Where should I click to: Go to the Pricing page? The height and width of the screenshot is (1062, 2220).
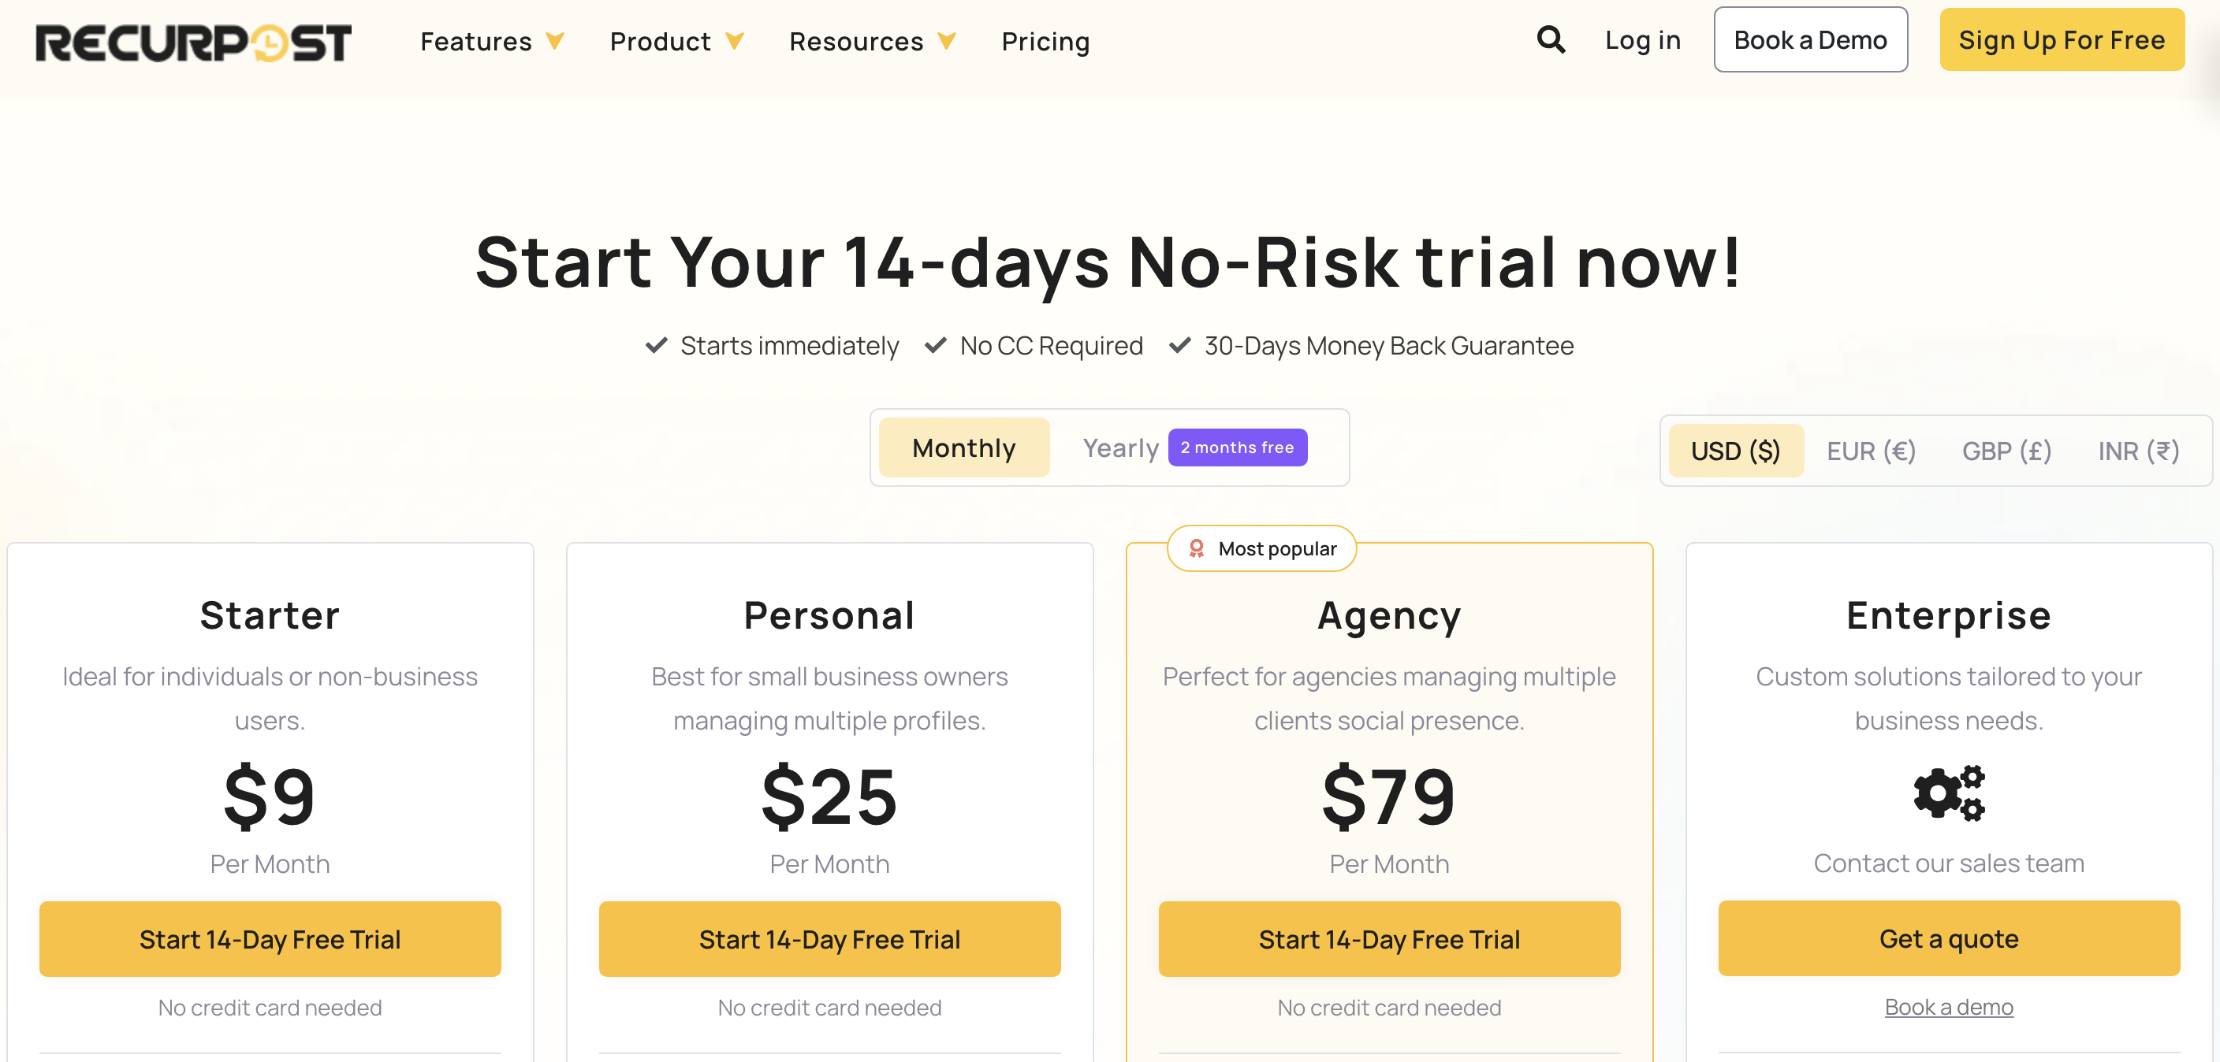[1045, 41]
